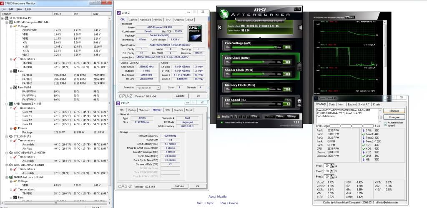Click the Voltages lightning icon under ASUSTeK
This screenshot has height=208, width=427.
15,26
